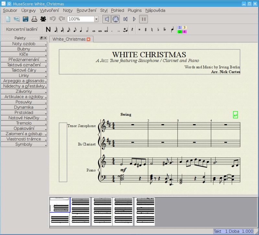Image resolution: width=259 pixels, height=235 pixels.
Task: Select quarter note duration
Action: pyautogui.click(x=81, y=29)
